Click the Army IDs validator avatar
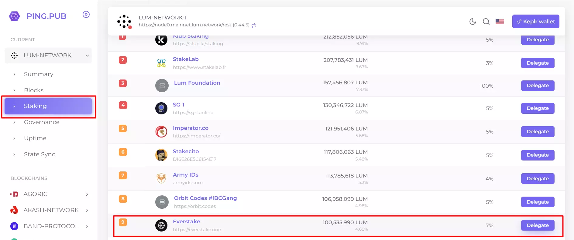Viewport: 574px width, 240px height. (161, 178)
